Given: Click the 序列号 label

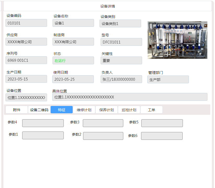Looking at the screenshot, I should pos(12,53).
